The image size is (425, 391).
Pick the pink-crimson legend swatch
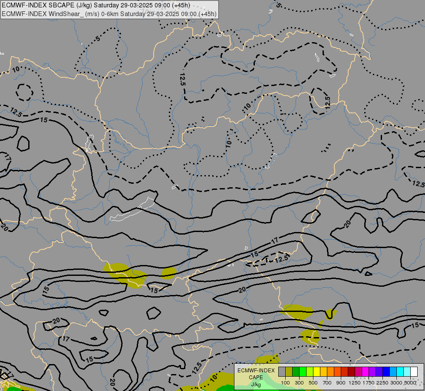point(358,372)
